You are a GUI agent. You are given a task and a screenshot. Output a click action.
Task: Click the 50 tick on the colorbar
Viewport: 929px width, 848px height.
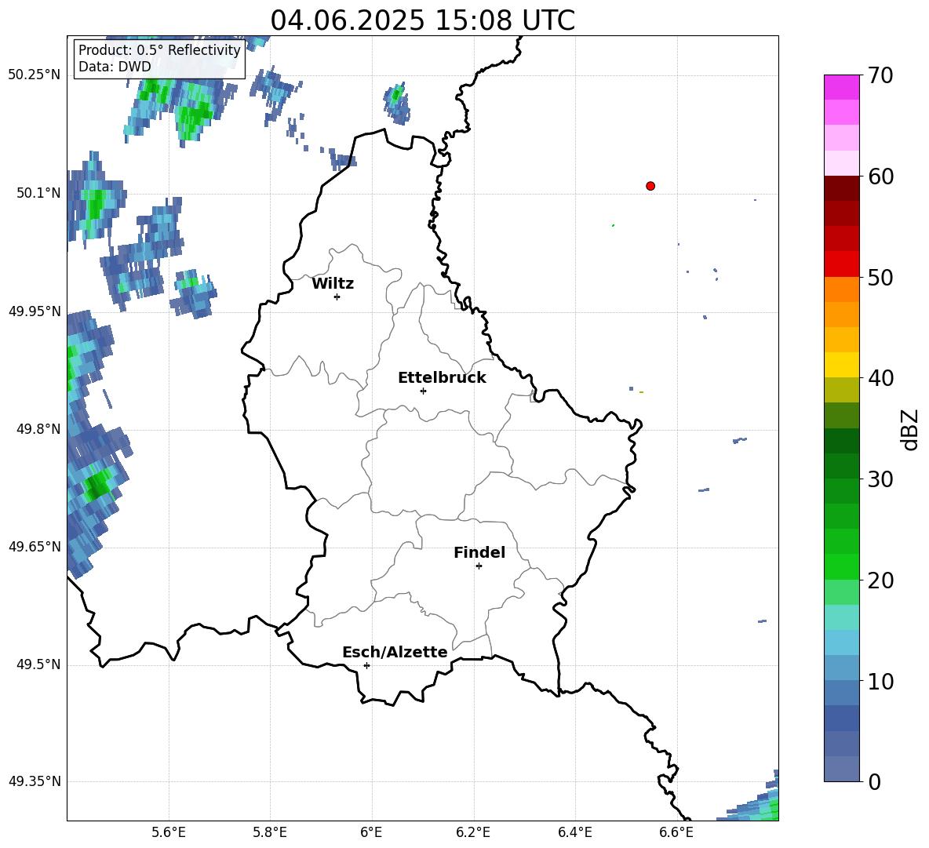[x=880, y=278]
